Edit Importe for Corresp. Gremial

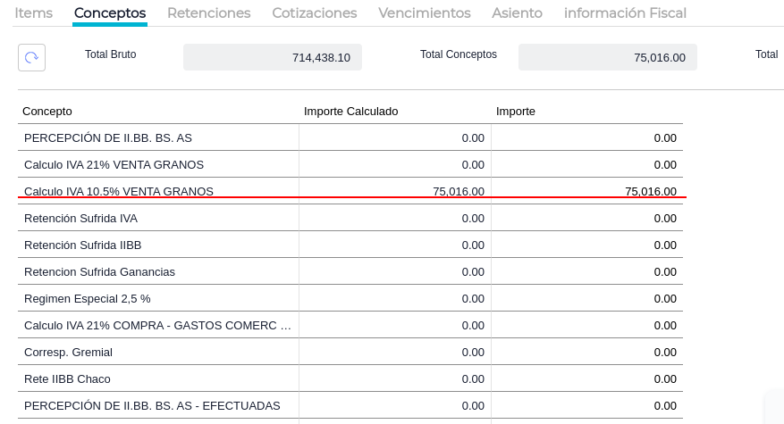click(587, 353)
